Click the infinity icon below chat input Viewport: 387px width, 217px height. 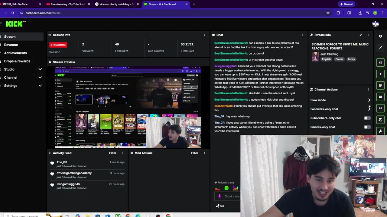(222, 206)
